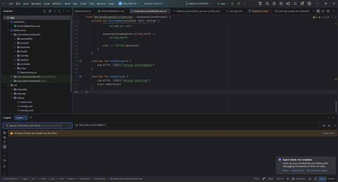Select editor-only view mode icon
The image size is (338, 182).
point(318,11)
